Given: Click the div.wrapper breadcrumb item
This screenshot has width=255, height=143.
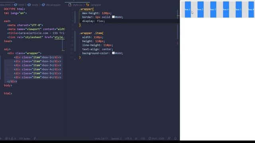Looking at the screenshot, I should [51, 5].
